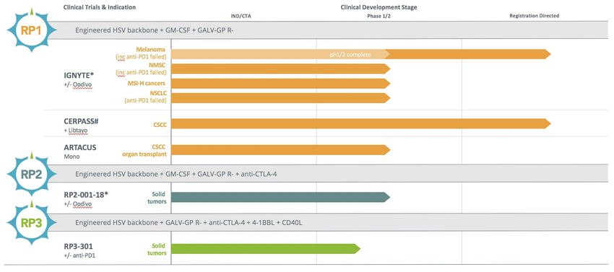Click the ARTACUS trial label
This screenshot has width=614, height=272.
click(80, 147)
